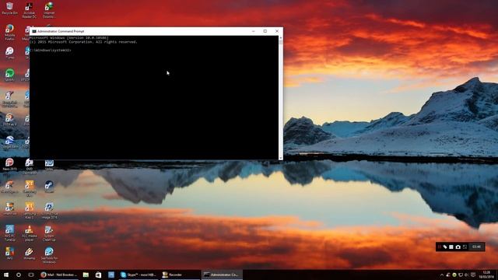Open the Recycle Bin desktop icon

pos(9,9)
